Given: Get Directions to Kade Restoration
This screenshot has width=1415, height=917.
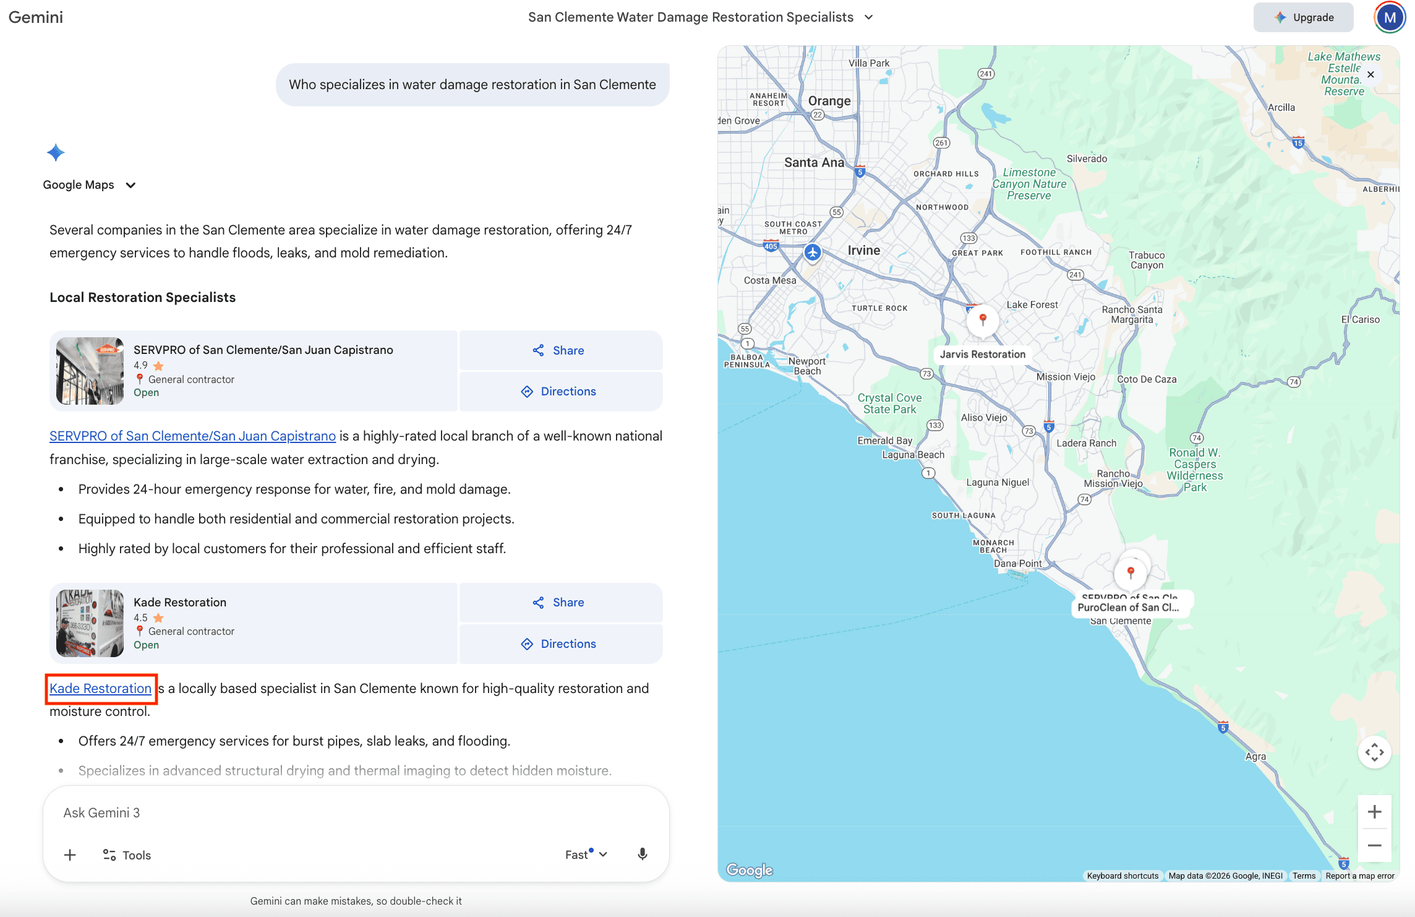Looking at the screenshot, I should [560, 644].
